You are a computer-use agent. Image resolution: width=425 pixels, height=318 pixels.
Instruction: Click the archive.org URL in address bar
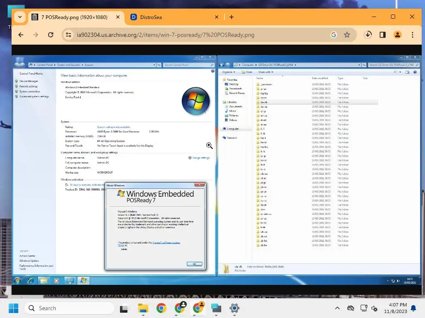tap(165, 35)
